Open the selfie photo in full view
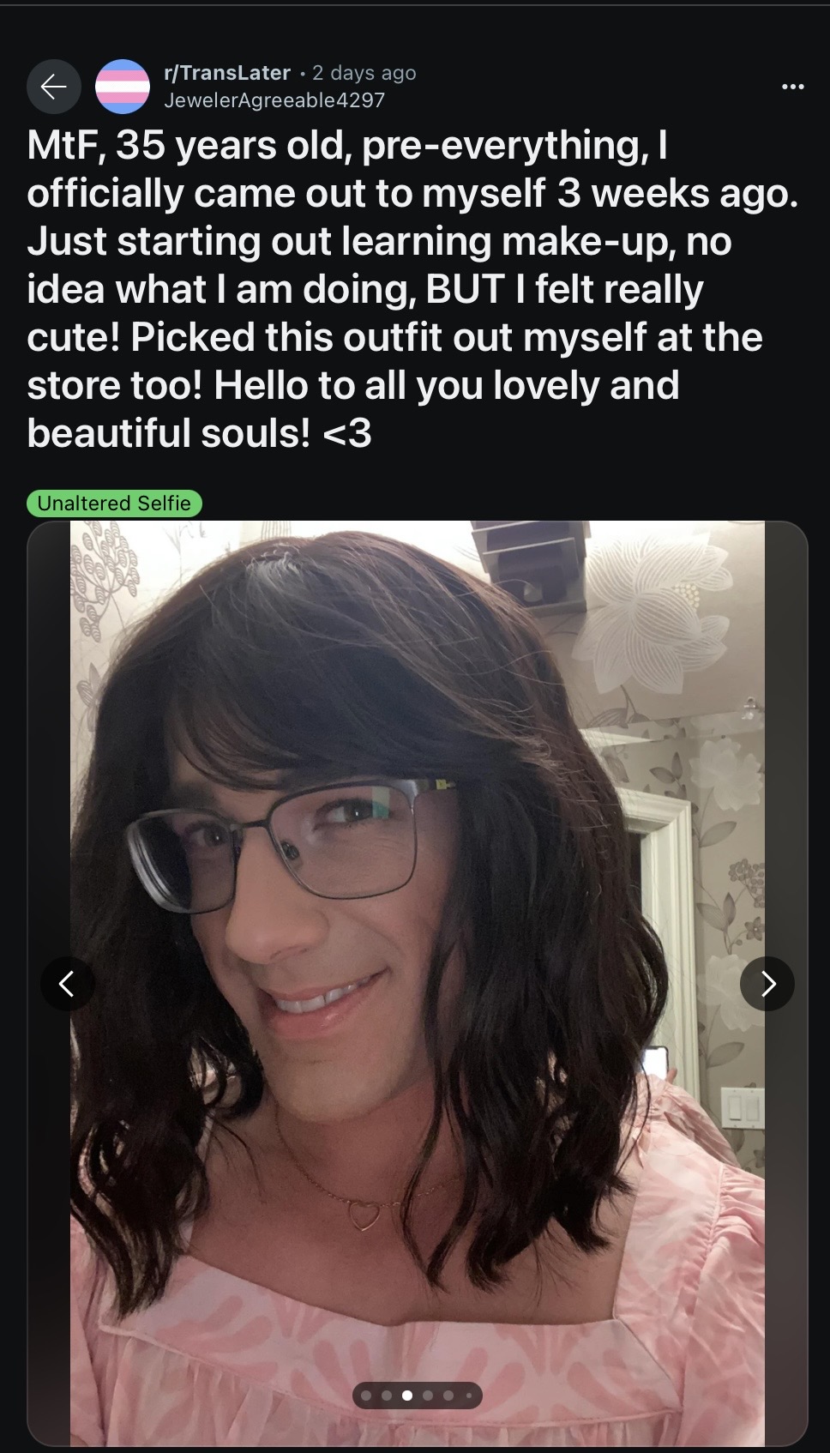This screenshot has height=1453, width=830. click(x=418, y=858)
